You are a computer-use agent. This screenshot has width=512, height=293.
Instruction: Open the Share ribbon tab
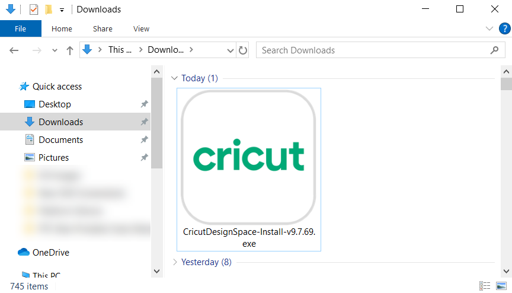[103, 28]
